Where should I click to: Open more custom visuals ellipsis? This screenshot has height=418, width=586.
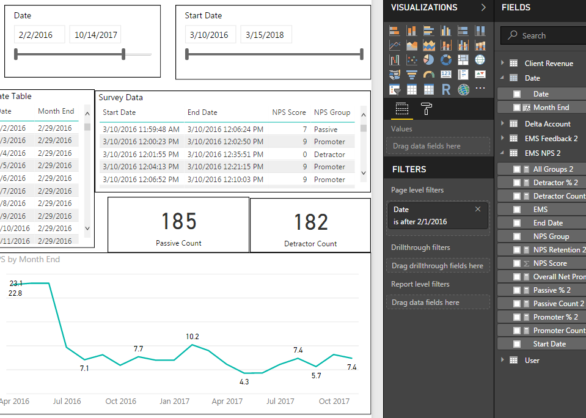pos(480,89)
